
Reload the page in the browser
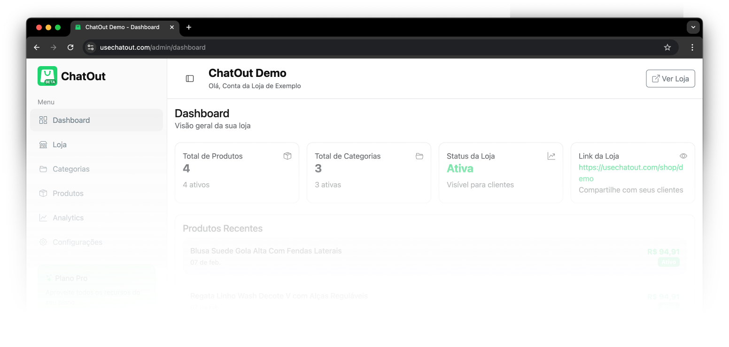pyautogui.click(x=70, y=47)
